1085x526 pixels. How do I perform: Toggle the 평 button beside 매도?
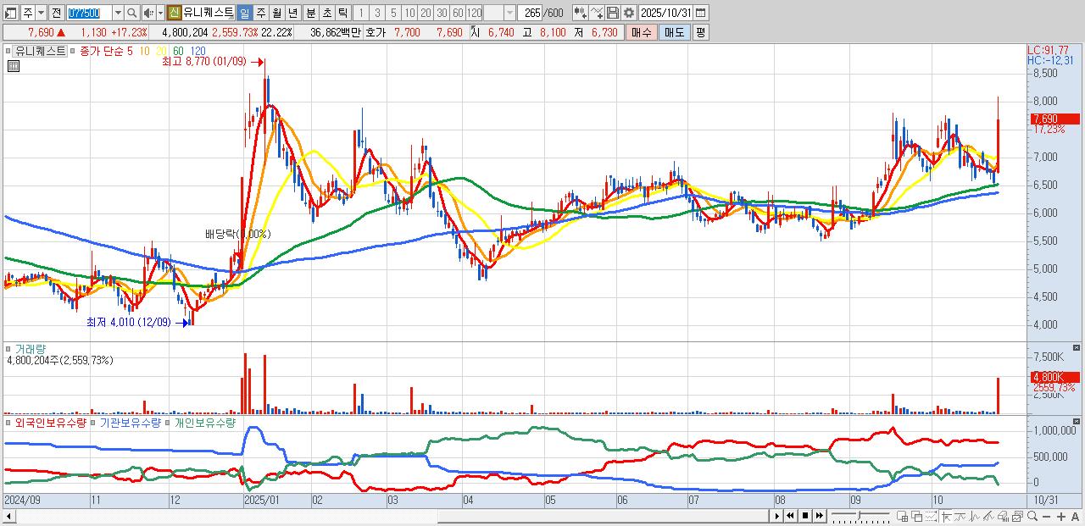click(700, 32)
